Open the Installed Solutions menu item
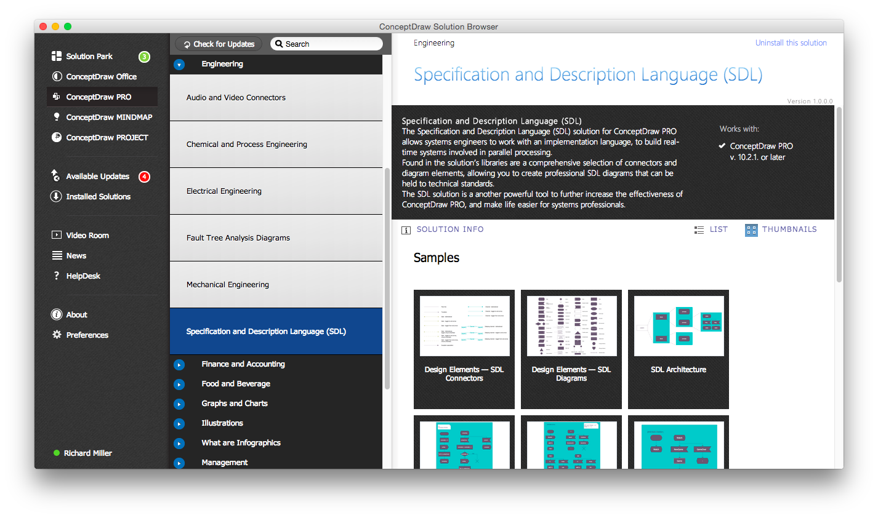878x518 pixels. tap(99, 196)
